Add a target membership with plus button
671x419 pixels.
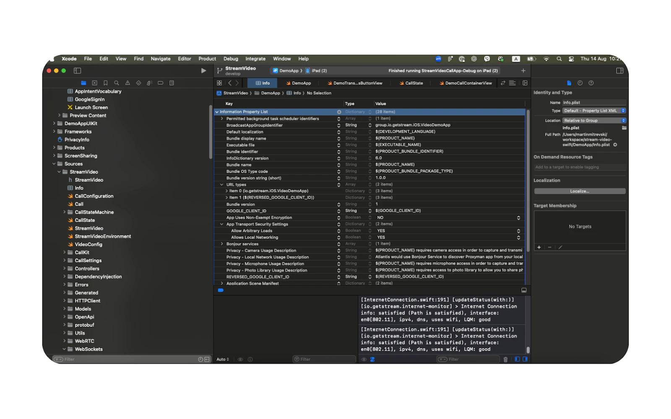(x=539, y=247)
